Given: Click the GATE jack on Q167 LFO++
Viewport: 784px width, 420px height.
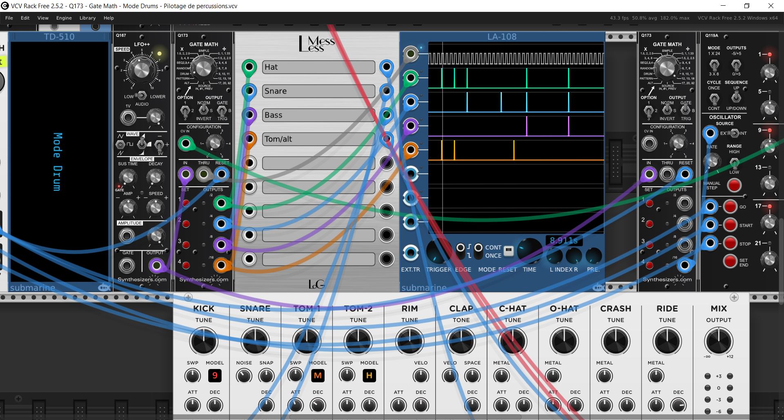Looking at the screenshot, I should [x=127, y=266].
